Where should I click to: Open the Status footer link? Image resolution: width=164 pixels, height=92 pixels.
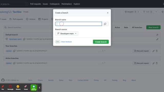61,80
